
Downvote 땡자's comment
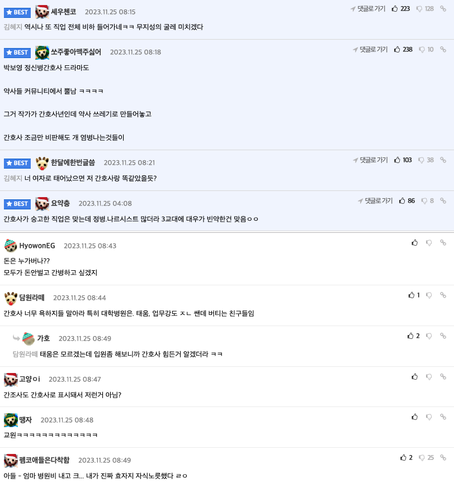pos(429,417)
